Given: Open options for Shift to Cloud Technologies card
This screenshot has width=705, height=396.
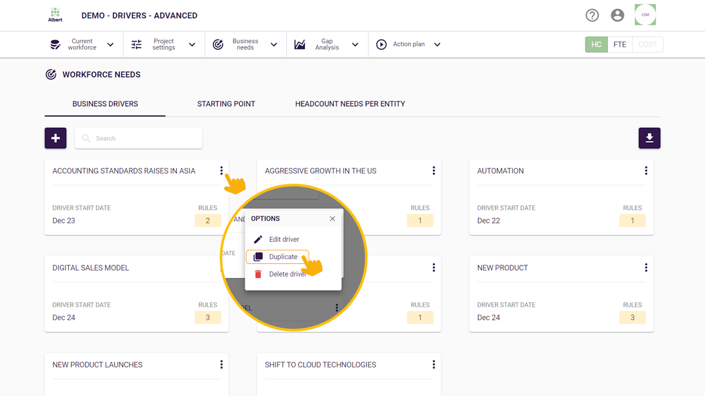Looking at the screenshot, I should (x=433, y=365).
